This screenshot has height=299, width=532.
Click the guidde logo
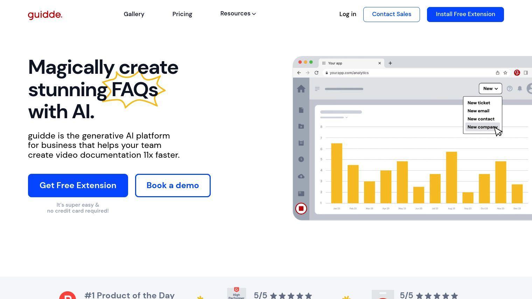[45, 15]
